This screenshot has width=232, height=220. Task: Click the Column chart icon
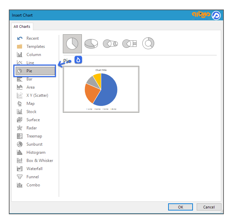point(19,55)
